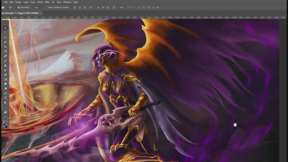The width and height of the screenshot is (288, 162).
Task: Open the Window menu
Action: [67, 2]
